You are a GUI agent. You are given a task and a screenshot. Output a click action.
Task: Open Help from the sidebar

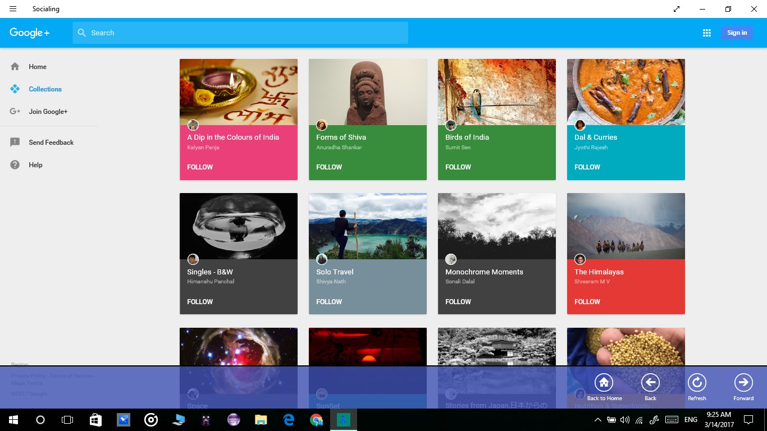click(35, 165)
